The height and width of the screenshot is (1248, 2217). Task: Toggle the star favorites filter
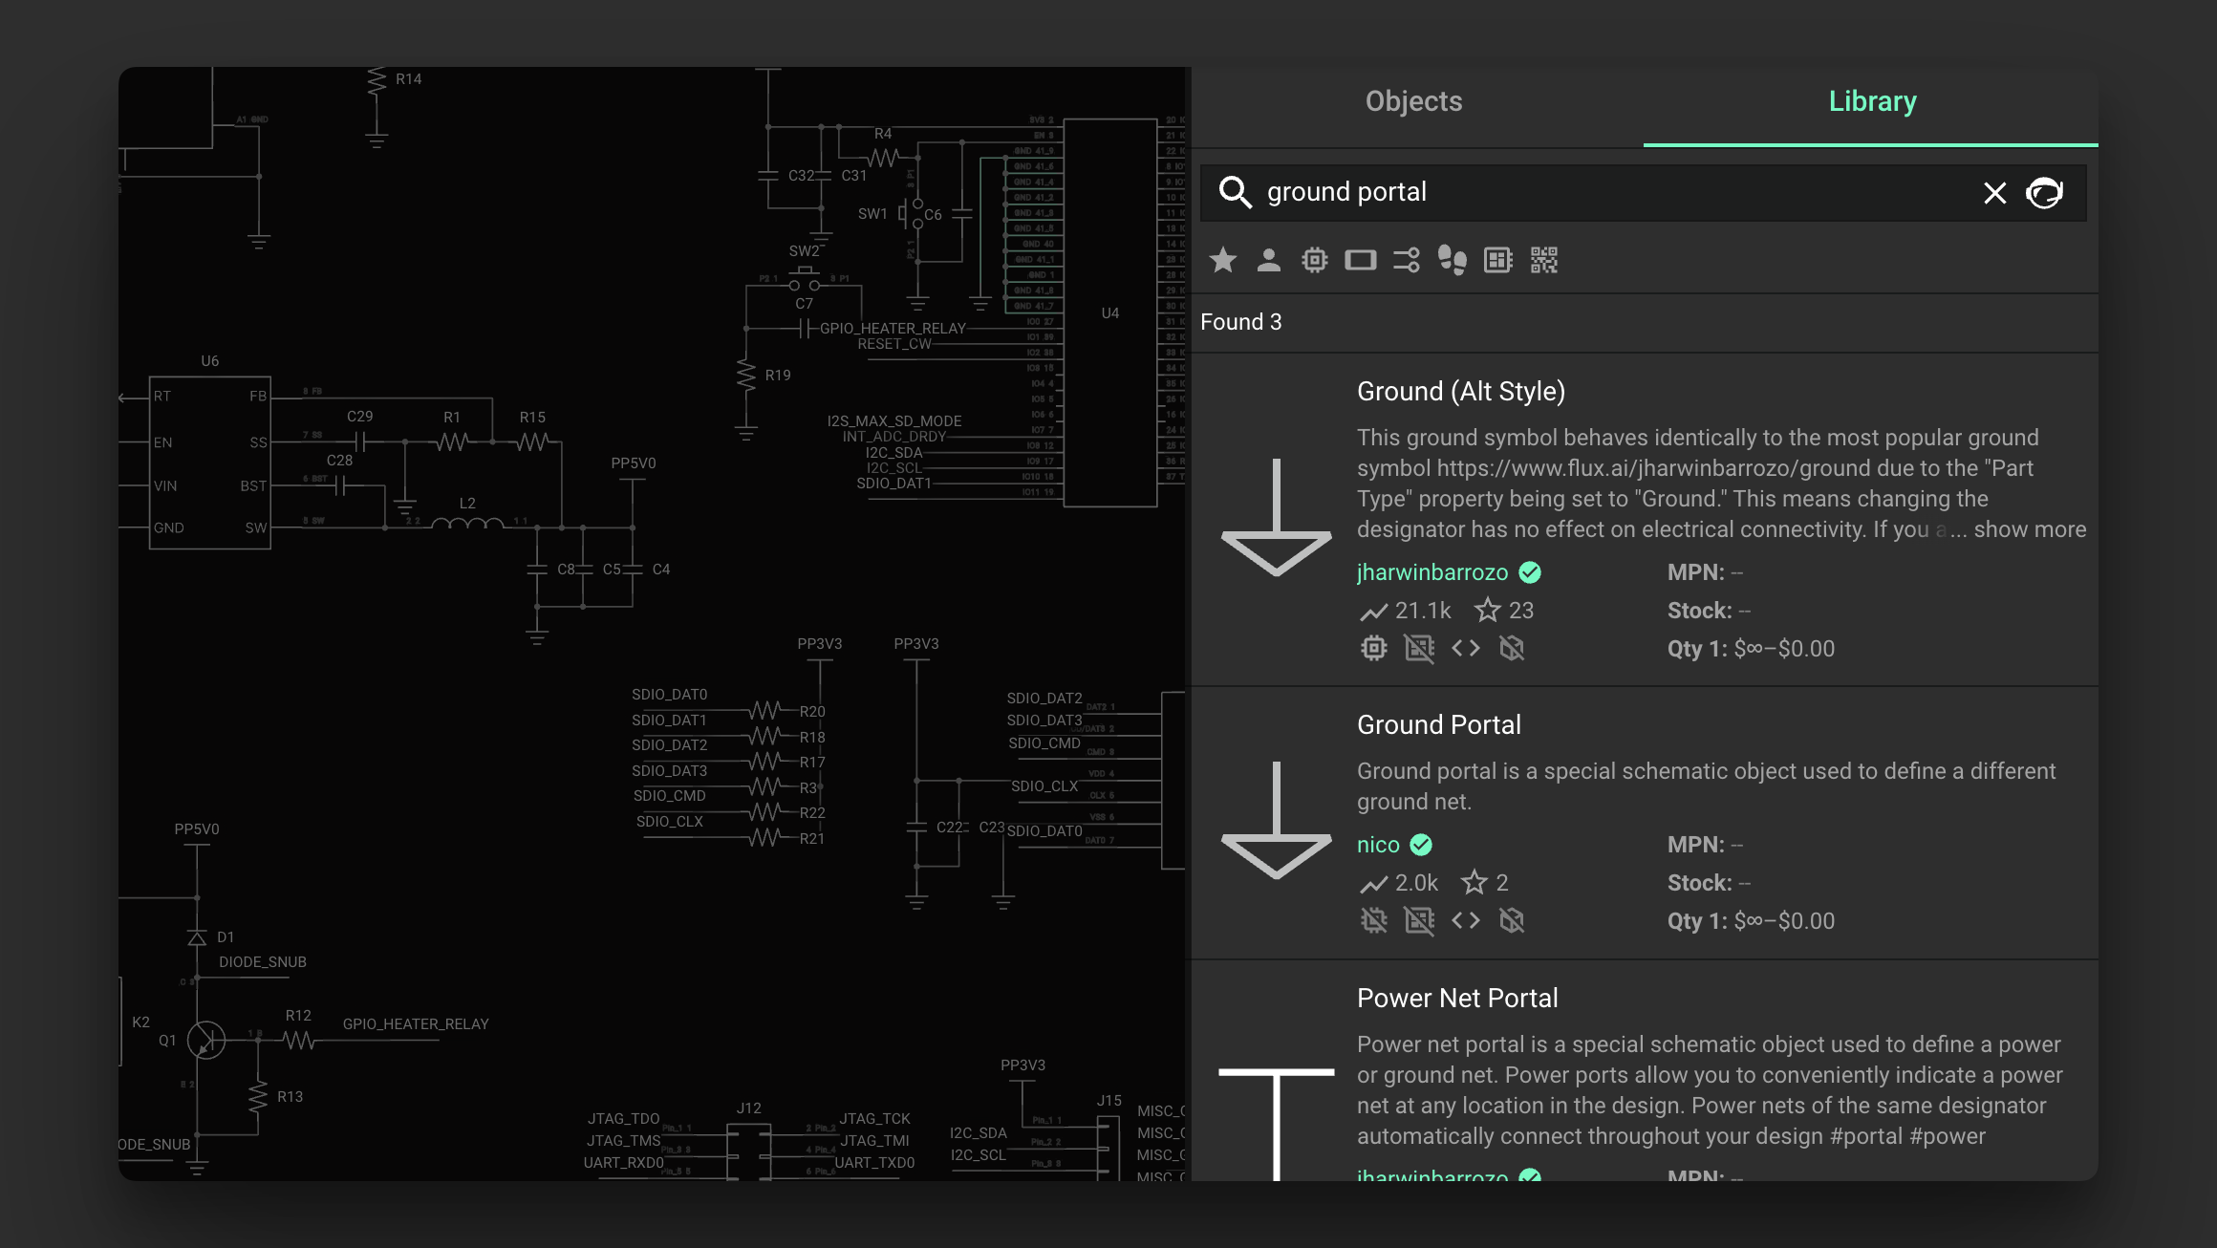coord(1222,260)
